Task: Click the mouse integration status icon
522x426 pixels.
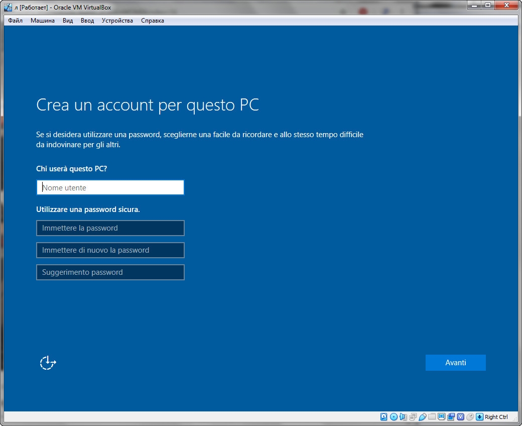Action: point(470,417)
